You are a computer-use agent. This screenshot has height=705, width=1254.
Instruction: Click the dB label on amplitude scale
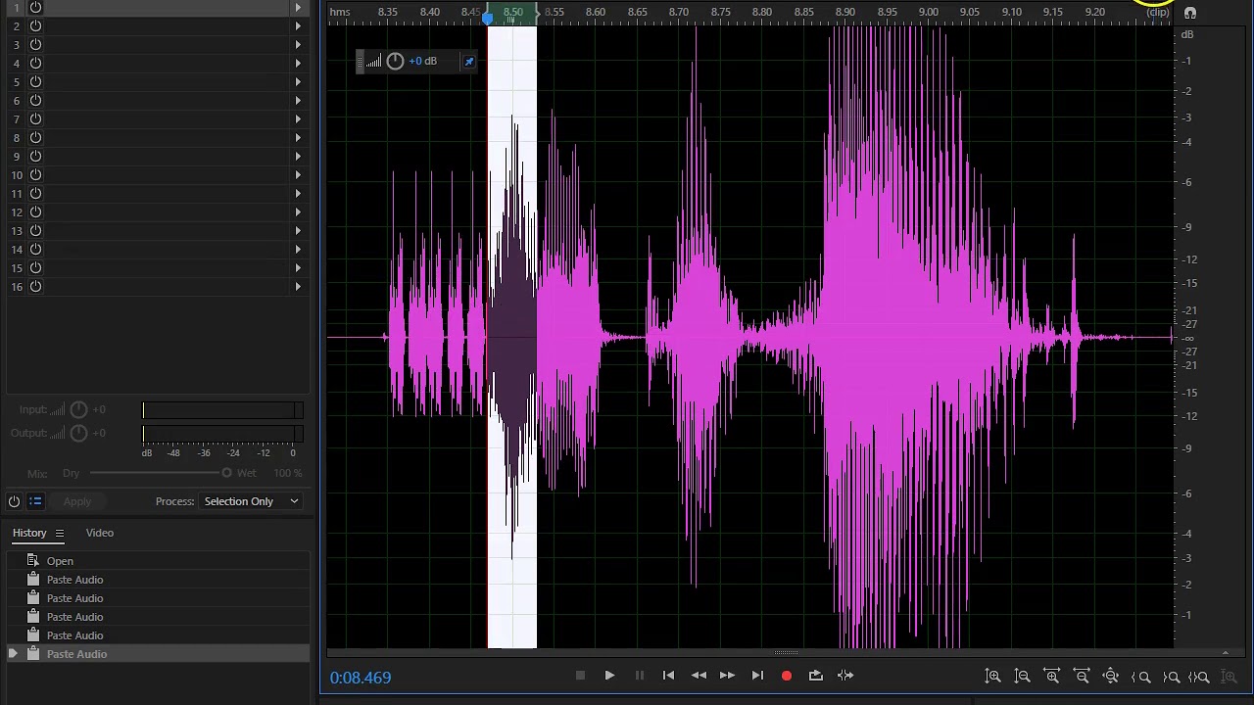1187,34
